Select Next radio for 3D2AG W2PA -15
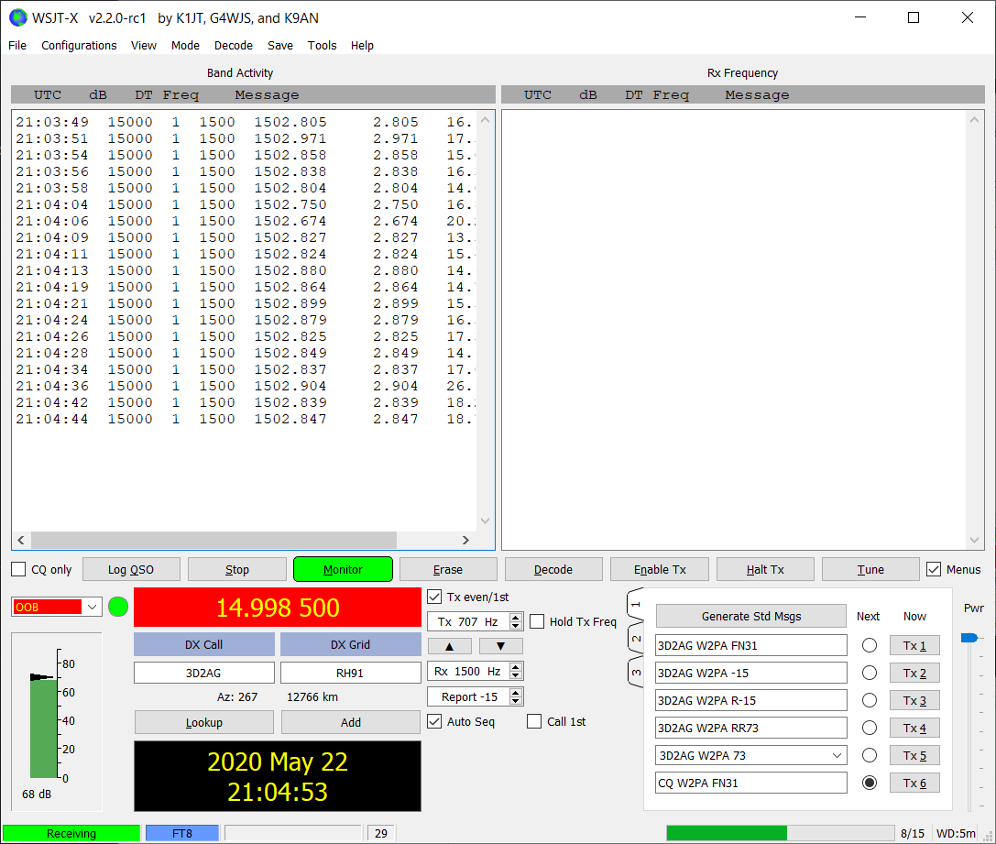This screenshot has height=844, width=996. coord(870,674)
